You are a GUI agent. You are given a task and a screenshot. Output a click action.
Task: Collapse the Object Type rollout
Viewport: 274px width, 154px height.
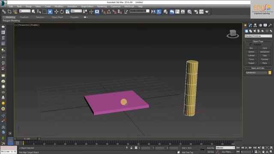click(258, 41)
